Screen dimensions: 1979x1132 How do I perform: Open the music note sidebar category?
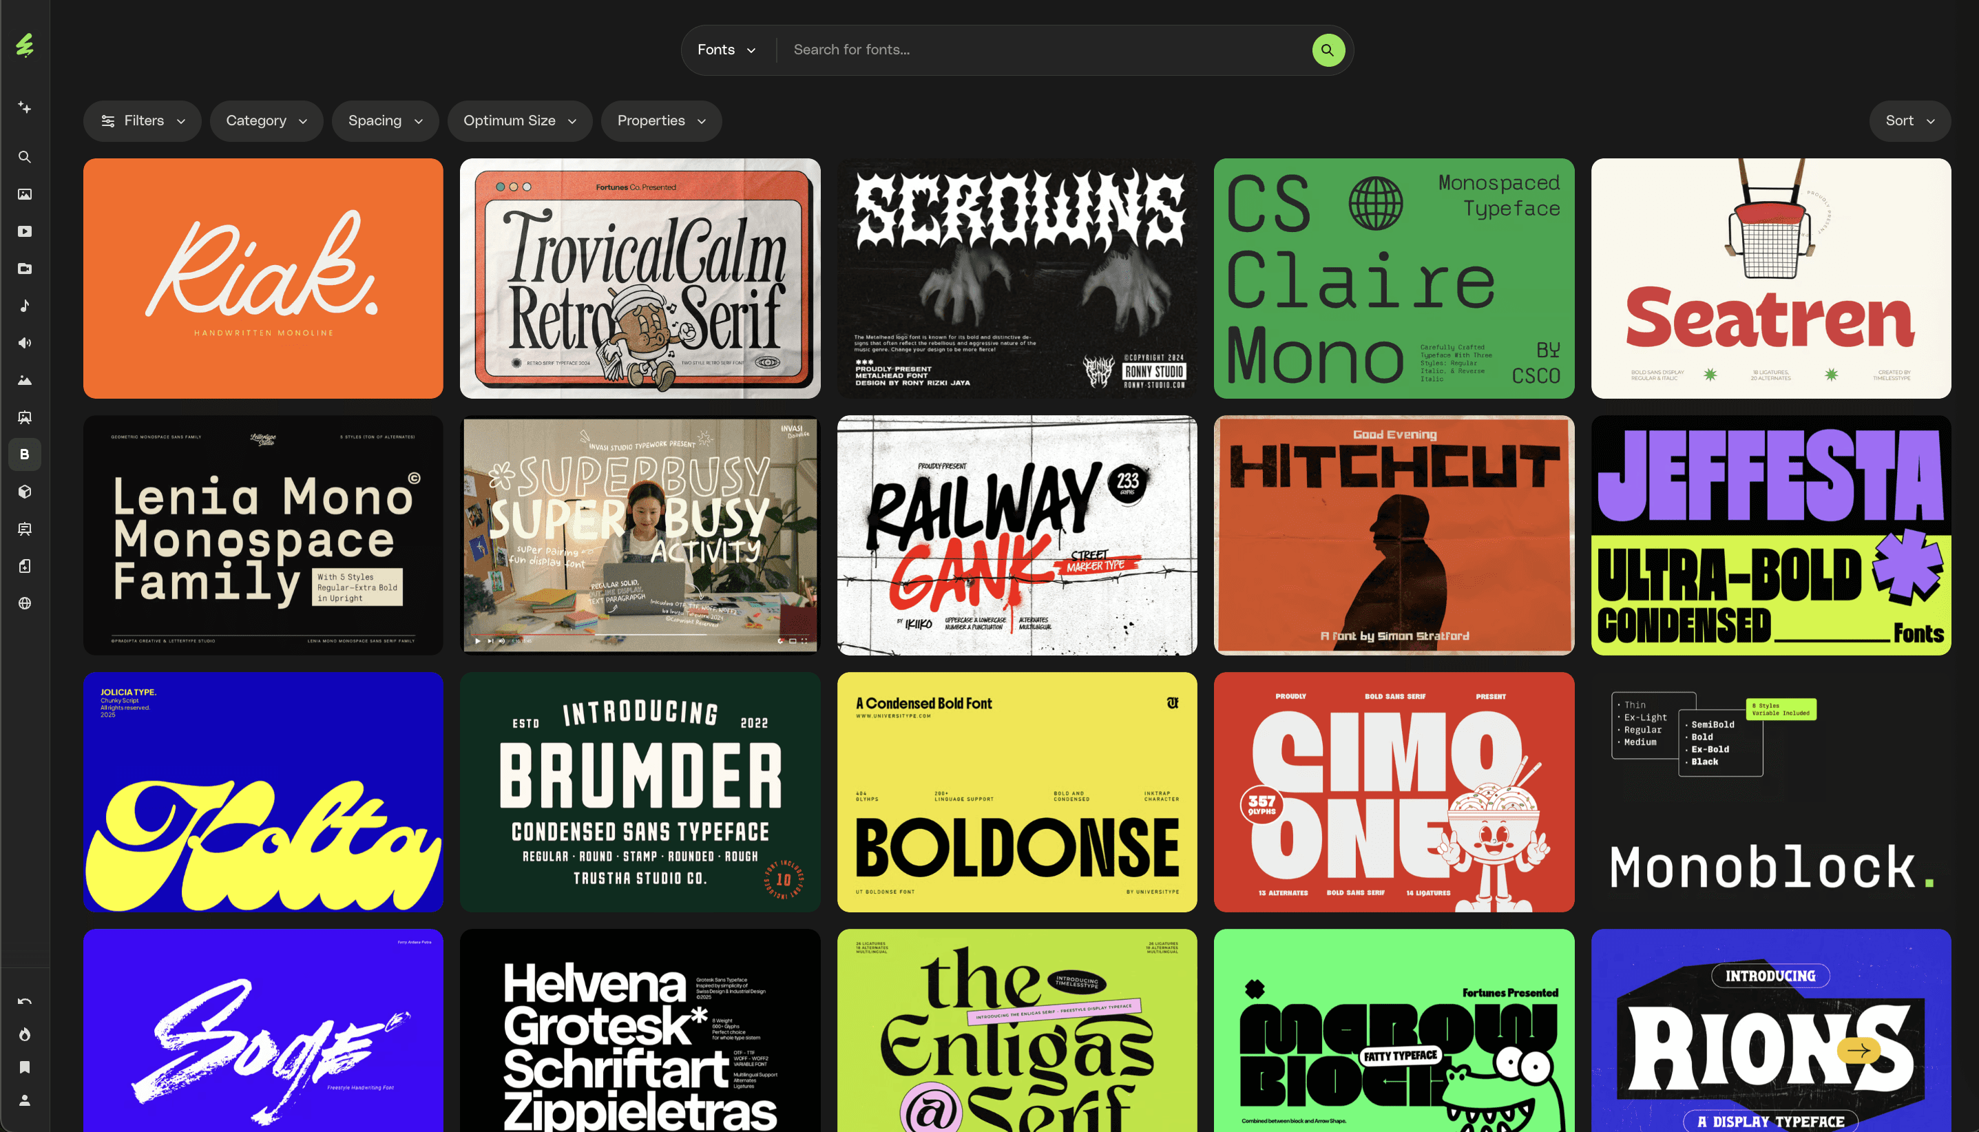[25, 306]
